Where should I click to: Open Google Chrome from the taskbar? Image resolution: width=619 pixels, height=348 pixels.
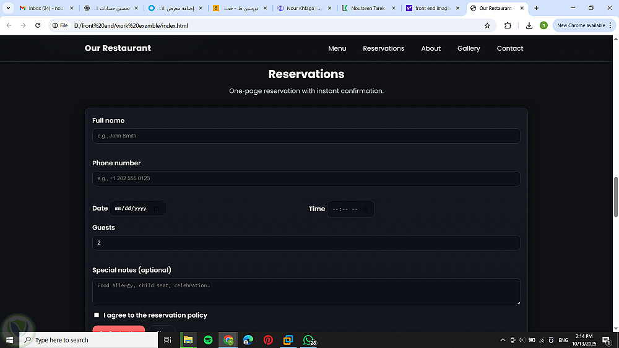(x=228, y=340)
